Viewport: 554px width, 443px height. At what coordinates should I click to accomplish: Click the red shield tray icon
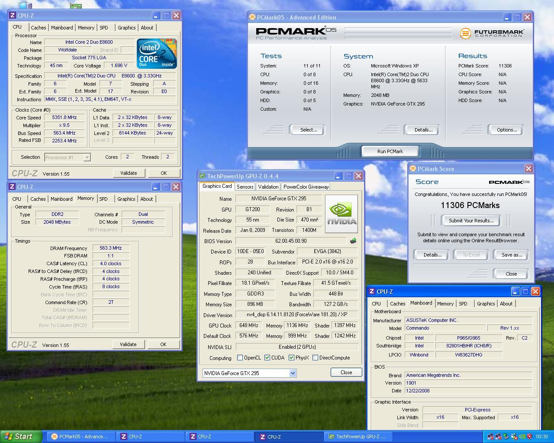point(529,437)
